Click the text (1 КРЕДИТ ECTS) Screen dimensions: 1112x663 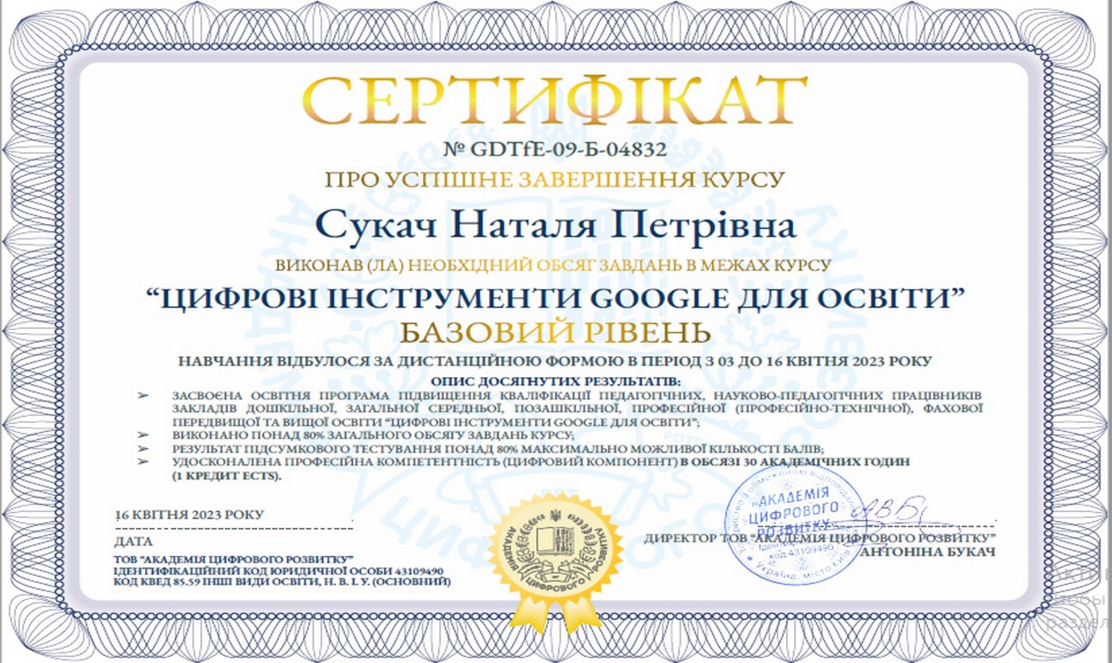click(227, 476)
